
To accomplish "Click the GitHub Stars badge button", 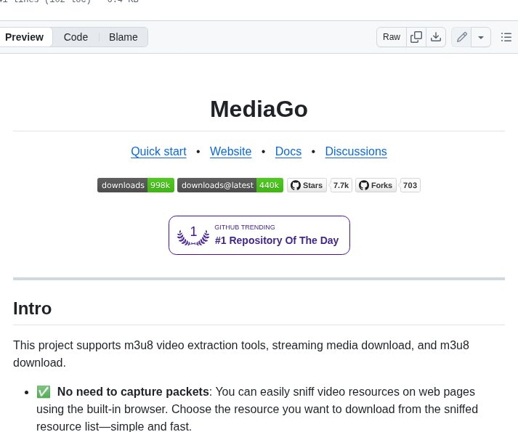I will click(307, 185).
